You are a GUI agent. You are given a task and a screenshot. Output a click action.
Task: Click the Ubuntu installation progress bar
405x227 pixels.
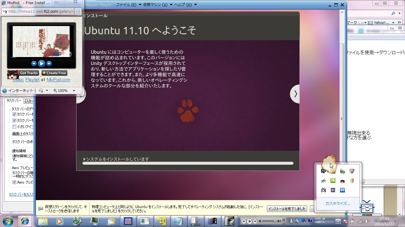click(x=188, y=163)
